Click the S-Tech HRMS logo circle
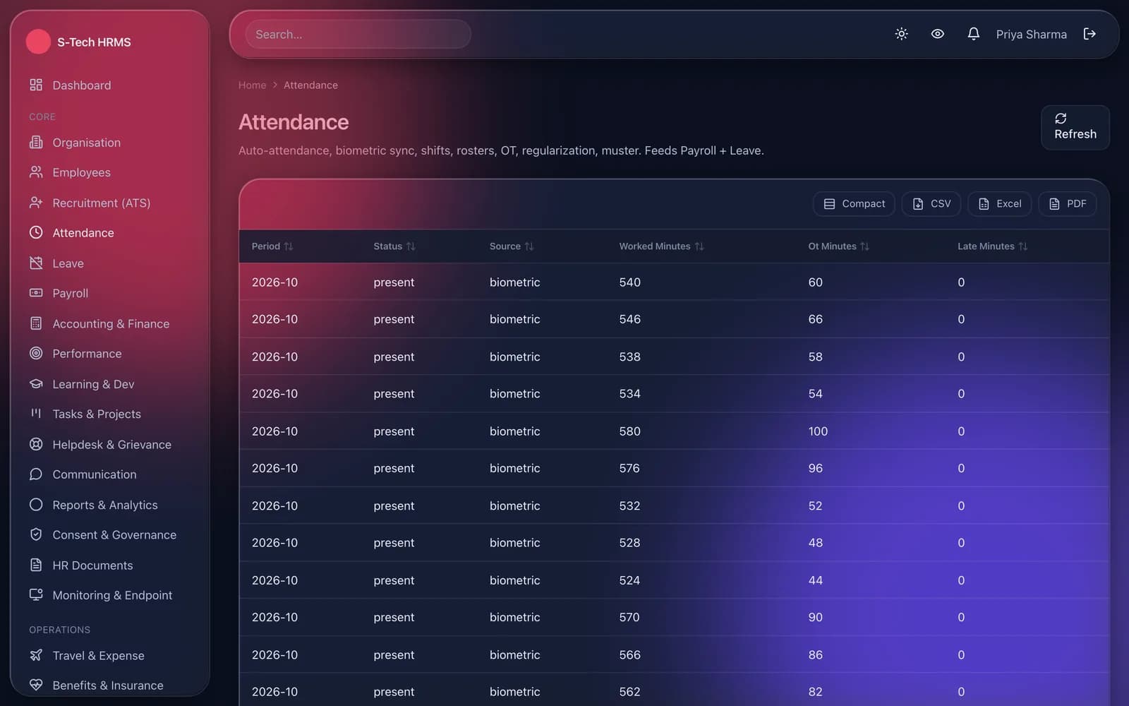The height and width of the screenshot is (706, 1129). (x=38, y=42)
